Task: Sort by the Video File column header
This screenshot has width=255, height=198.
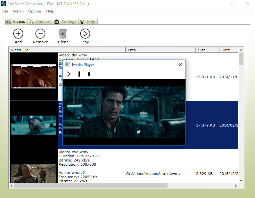Action: (67, 50)
